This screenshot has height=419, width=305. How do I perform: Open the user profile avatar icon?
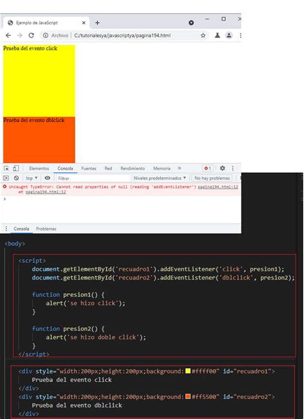coord(229,35)
